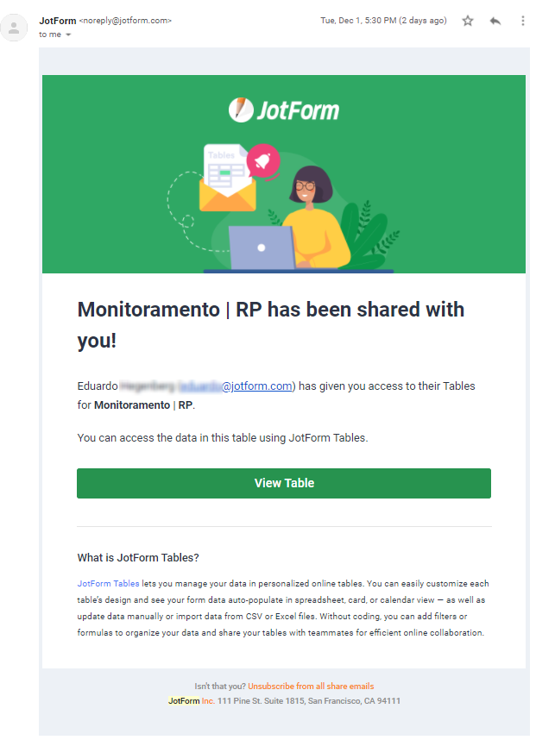This screenshot has width=536, height=740.
Task: Click the JotForm Inc. footer link
Action: (x=192, y=701)
